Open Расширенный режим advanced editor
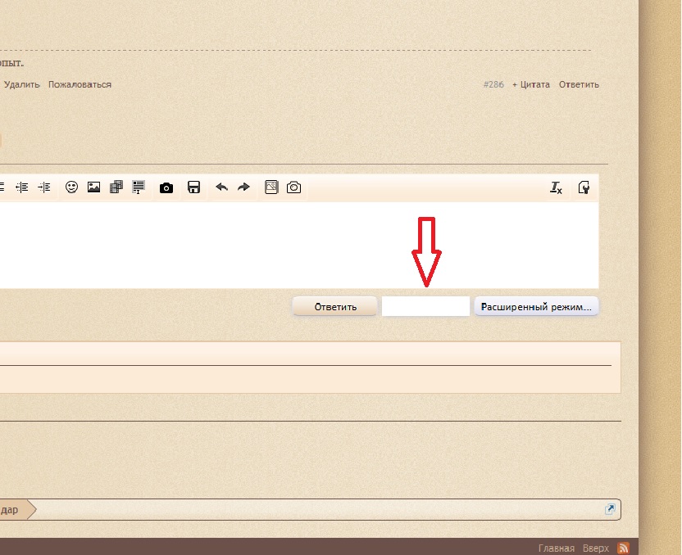This screenshot has height=555, width=682. 536,307
